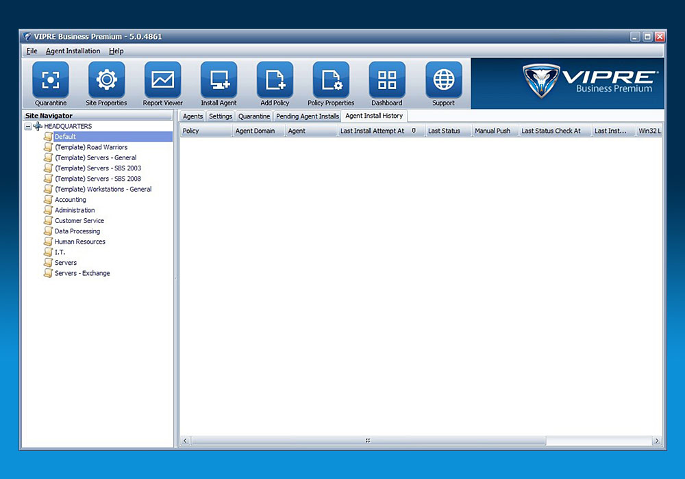
Task: Select (Template) Servers - General policy
Action: [96, 157]
